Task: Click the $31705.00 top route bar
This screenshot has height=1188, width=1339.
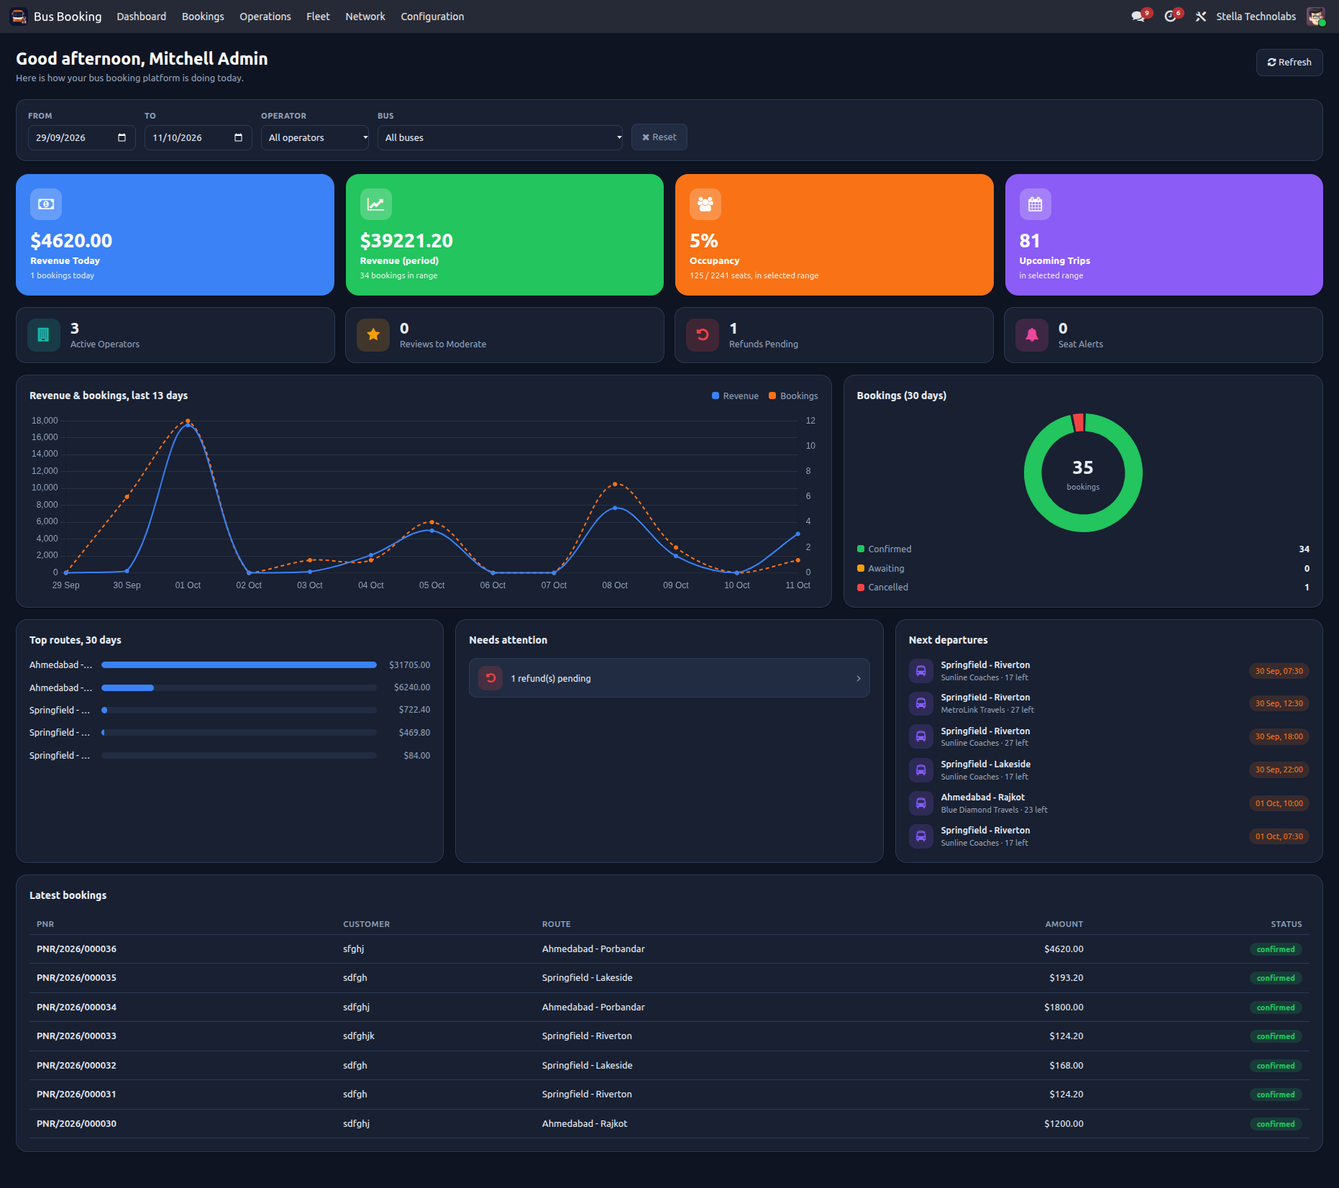Action: pos(239,665)
